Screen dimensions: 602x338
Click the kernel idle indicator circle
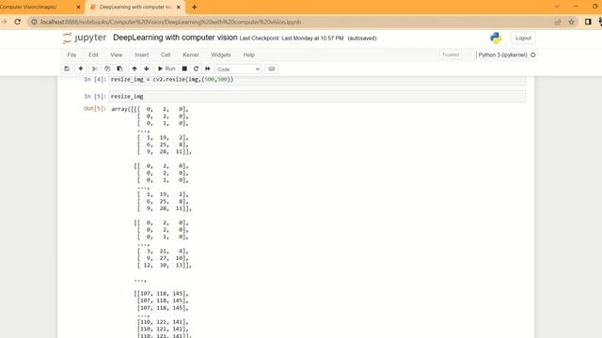(x=533, y=54)
